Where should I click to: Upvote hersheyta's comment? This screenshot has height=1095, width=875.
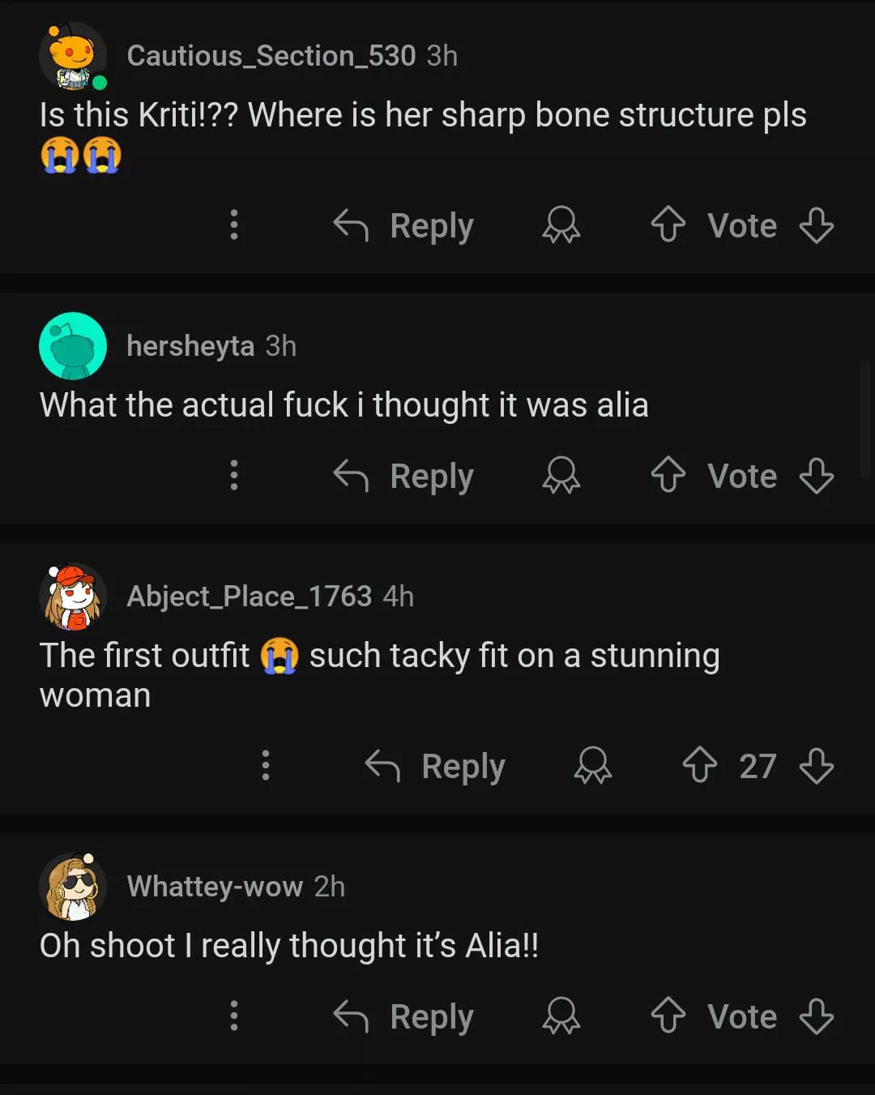(668, 475)
